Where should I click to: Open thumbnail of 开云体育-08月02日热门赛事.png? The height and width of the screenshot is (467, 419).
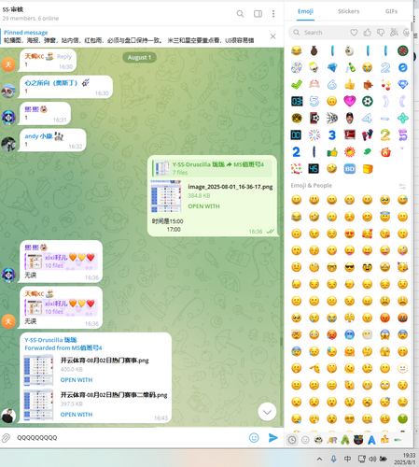(x=38, y=370)
